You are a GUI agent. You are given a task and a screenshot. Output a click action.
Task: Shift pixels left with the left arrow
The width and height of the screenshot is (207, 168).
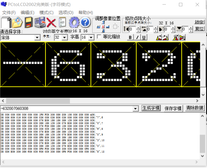[98, 27]
